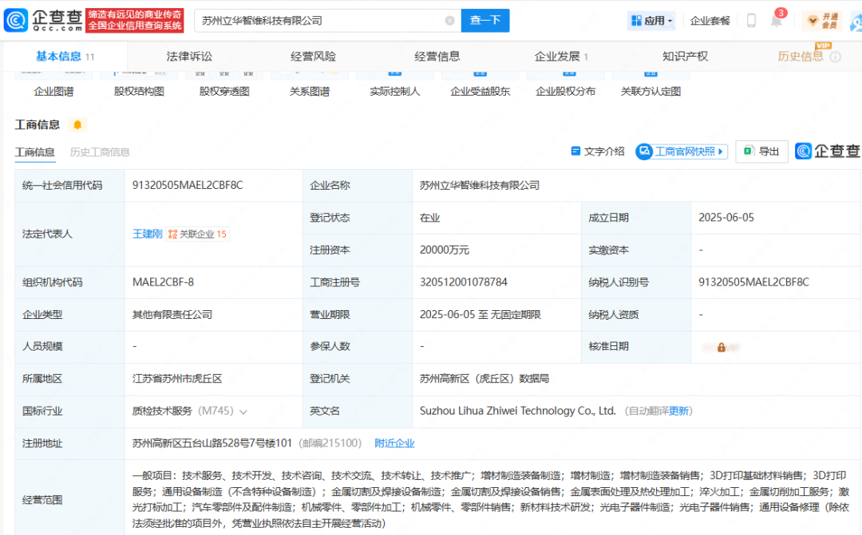Viewport: 862px width, 535px height.
Task: Open the 工商官网快照 button
Action: [682, 151]
